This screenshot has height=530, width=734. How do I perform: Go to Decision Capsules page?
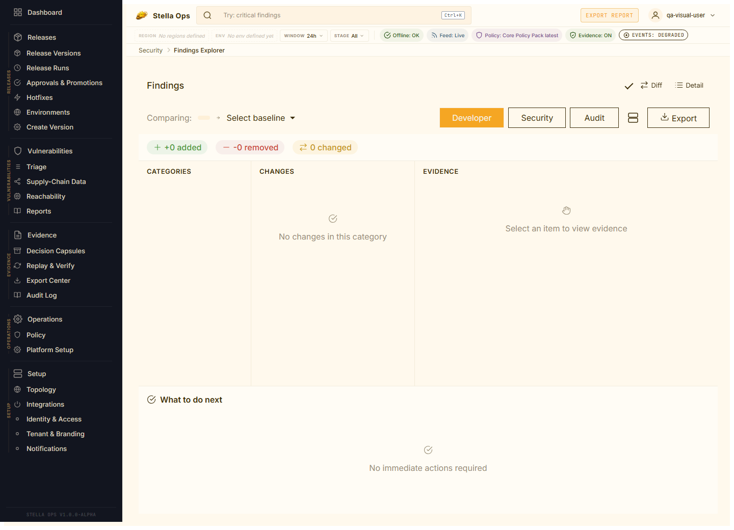[56, 251]
